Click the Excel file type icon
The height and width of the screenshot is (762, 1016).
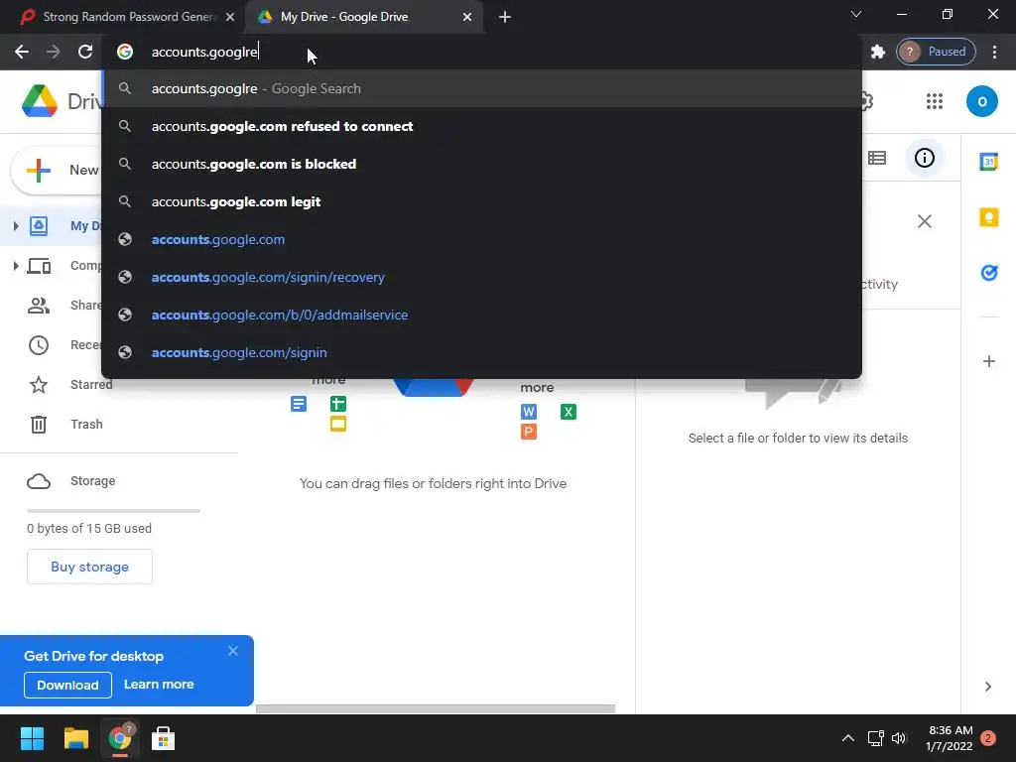569,412
